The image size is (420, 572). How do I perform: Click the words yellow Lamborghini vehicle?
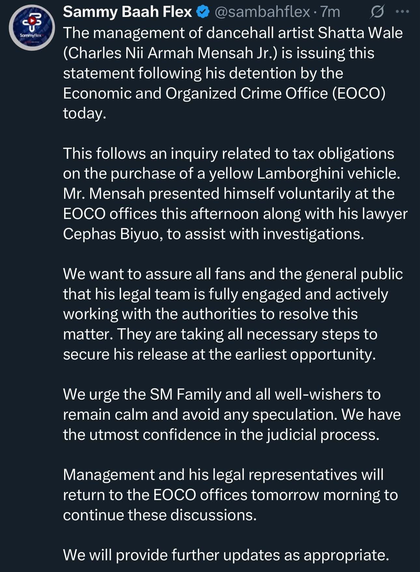click(x=304, y=173)
